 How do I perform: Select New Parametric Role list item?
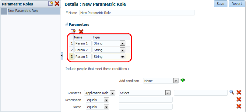point(30,11)
